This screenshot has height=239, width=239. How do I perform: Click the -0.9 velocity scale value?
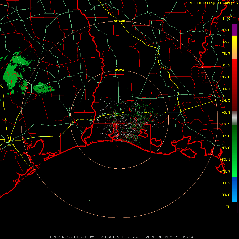pos(226,113)
